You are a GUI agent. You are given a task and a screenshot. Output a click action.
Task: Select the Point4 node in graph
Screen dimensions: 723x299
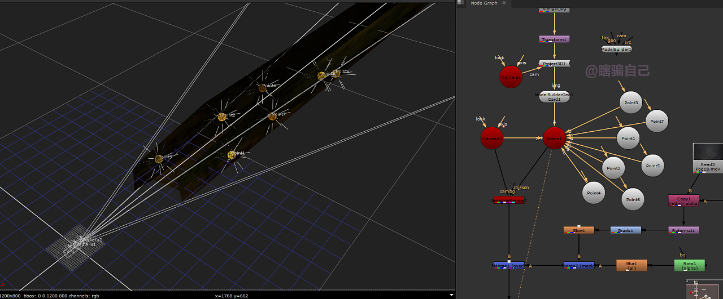point(594,193)
